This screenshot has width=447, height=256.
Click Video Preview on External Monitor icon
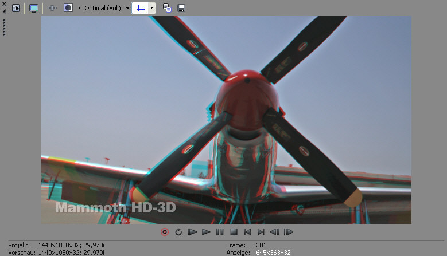(x=33, y=8)
